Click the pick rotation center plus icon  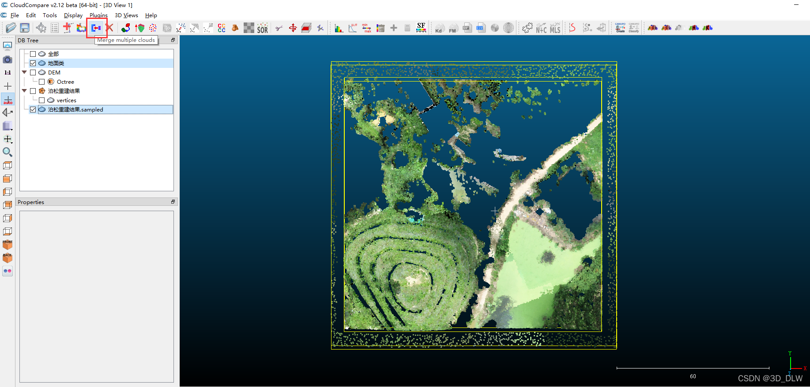pos(8,86)
